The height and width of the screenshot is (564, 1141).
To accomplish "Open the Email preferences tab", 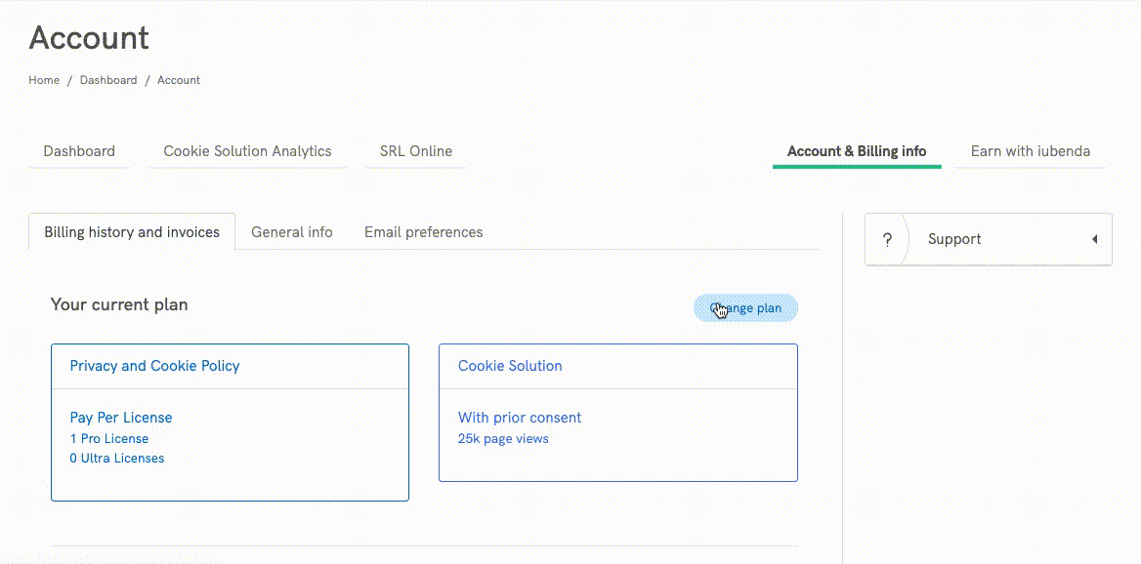I will pyautogui.click(x=423, y=232).
